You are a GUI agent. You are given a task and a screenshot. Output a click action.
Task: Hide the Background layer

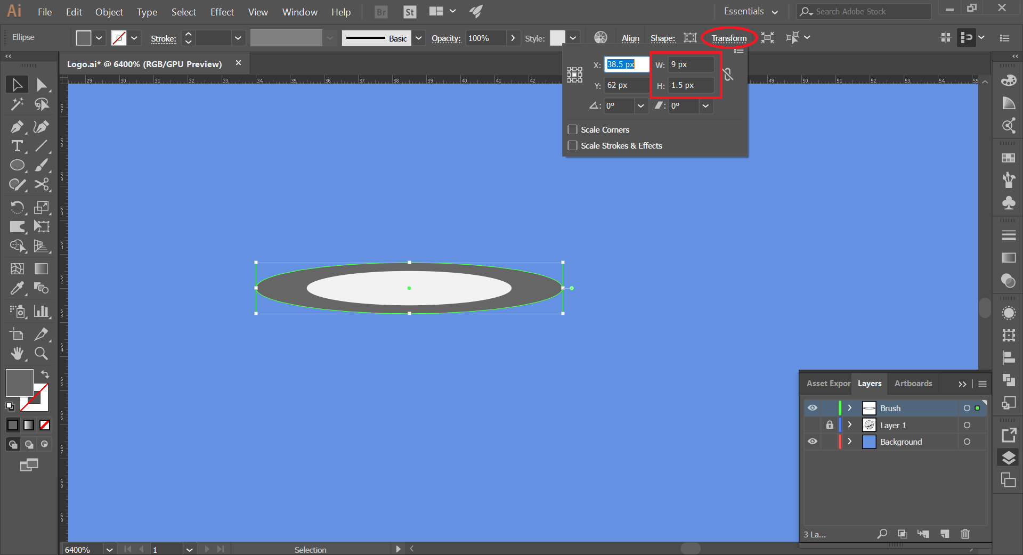coord(813,442)
